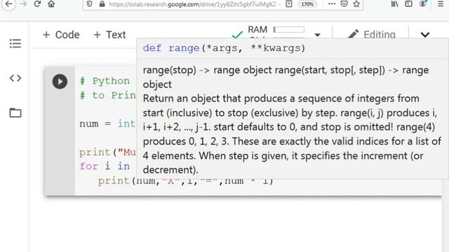Collapse the header with chevron arrow
The image size is (449, 252).
click(x=425, y=35)
